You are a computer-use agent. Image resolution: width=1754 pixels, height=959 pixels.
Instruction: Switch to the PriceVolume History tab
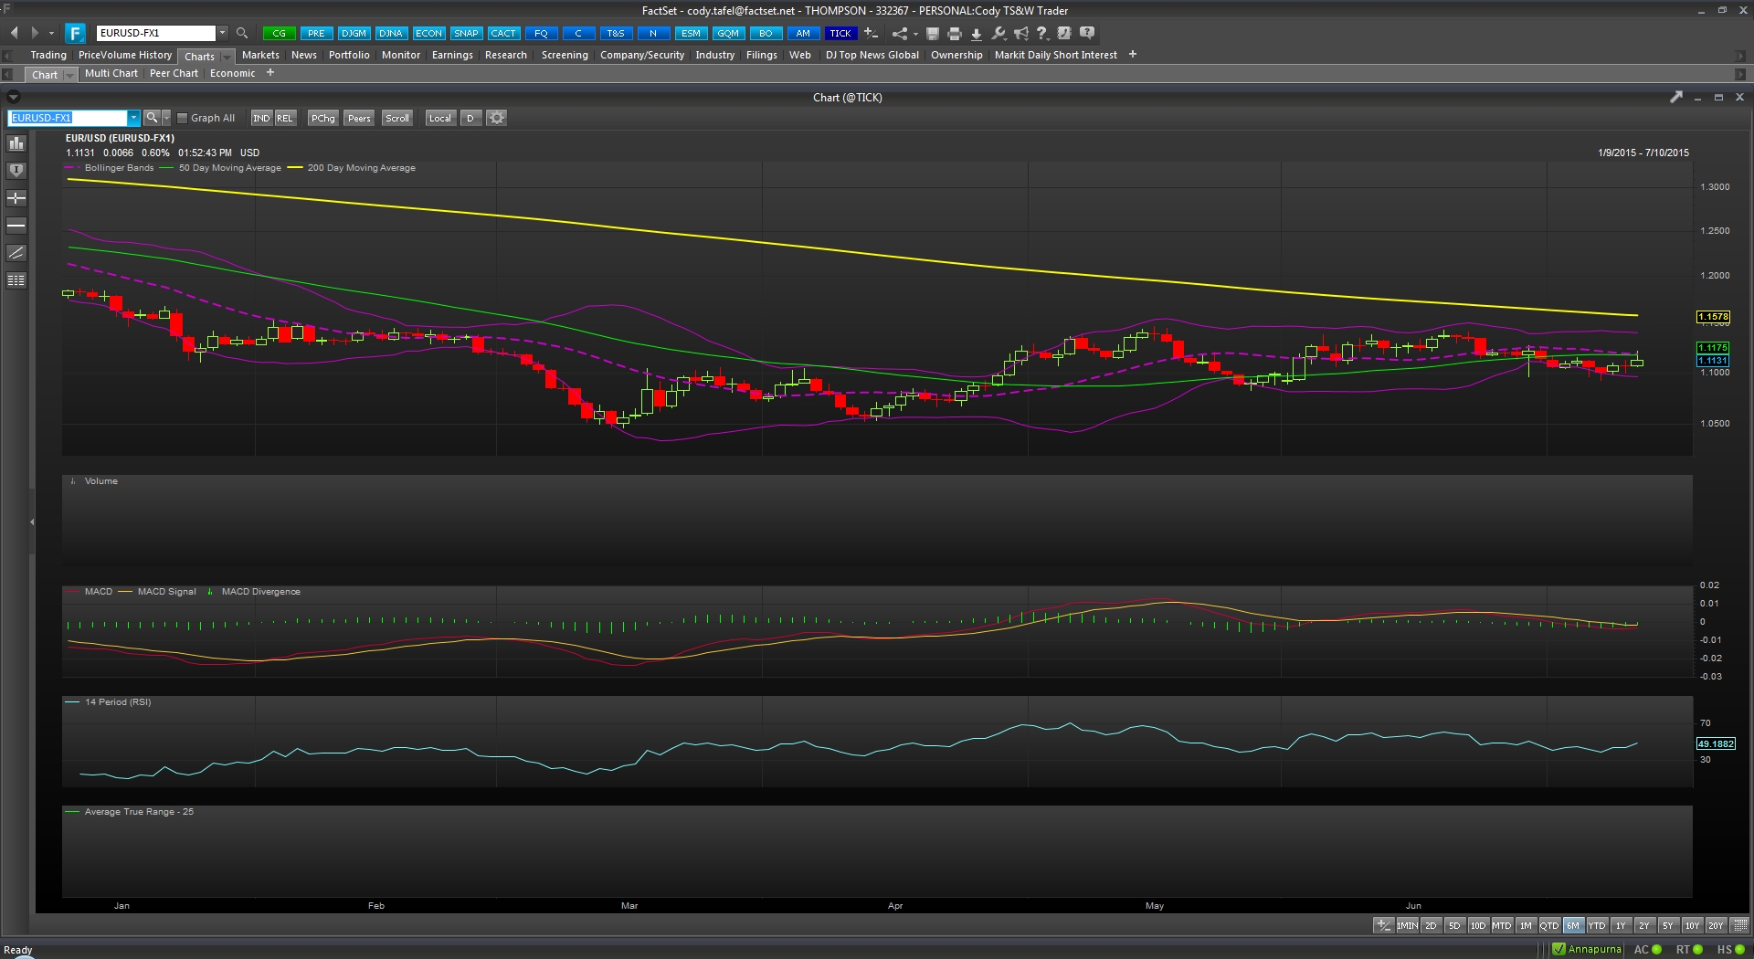pyautogui.click(x=125, y=55)
